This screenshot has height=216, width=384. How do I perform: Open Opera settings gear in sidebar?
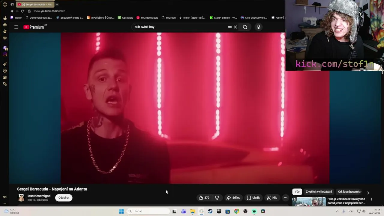(5, 84)
